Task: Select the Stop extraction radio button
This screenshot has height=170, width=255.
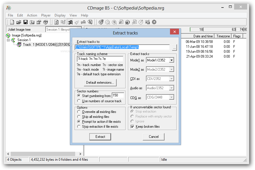Action: click(132, 111)
